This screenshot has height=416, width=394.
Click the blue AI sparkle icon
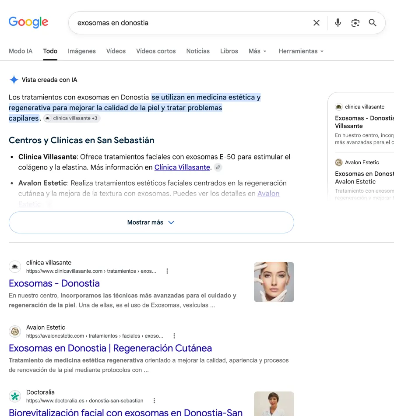coord(14,80)
